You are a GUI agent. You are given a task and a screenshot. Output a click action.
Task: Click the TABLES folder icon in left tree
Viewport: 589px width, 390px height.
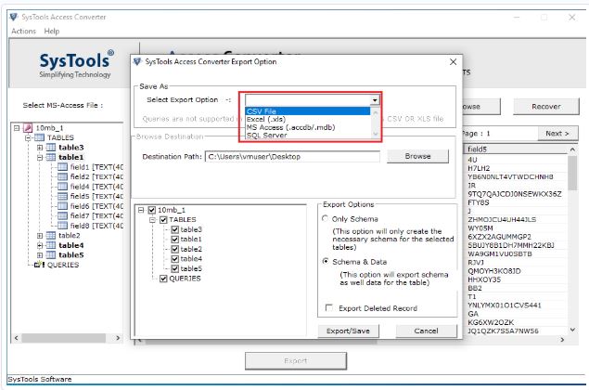click(40, 137)
